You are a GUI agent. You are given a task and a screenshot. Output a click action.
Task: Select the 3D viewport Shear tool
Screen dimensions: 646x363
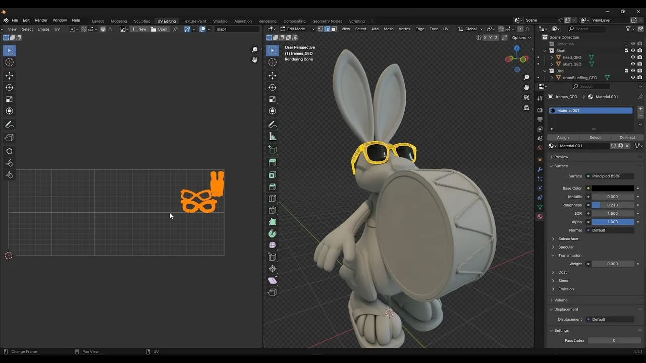[x=273, y=280]
